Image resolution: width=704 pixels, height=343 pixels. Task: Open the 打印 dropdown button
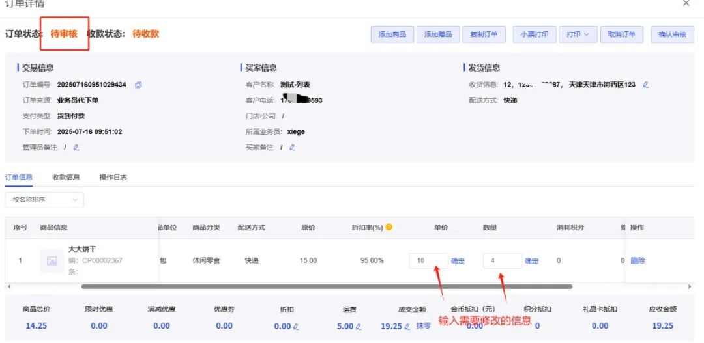(x=578, y=34)
